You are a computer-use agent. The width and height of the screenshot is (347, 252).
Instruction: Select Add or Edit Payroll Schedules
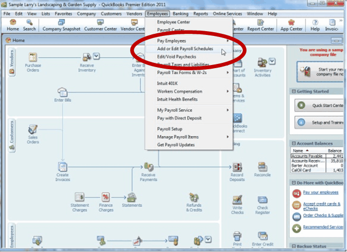pos(185,49)
